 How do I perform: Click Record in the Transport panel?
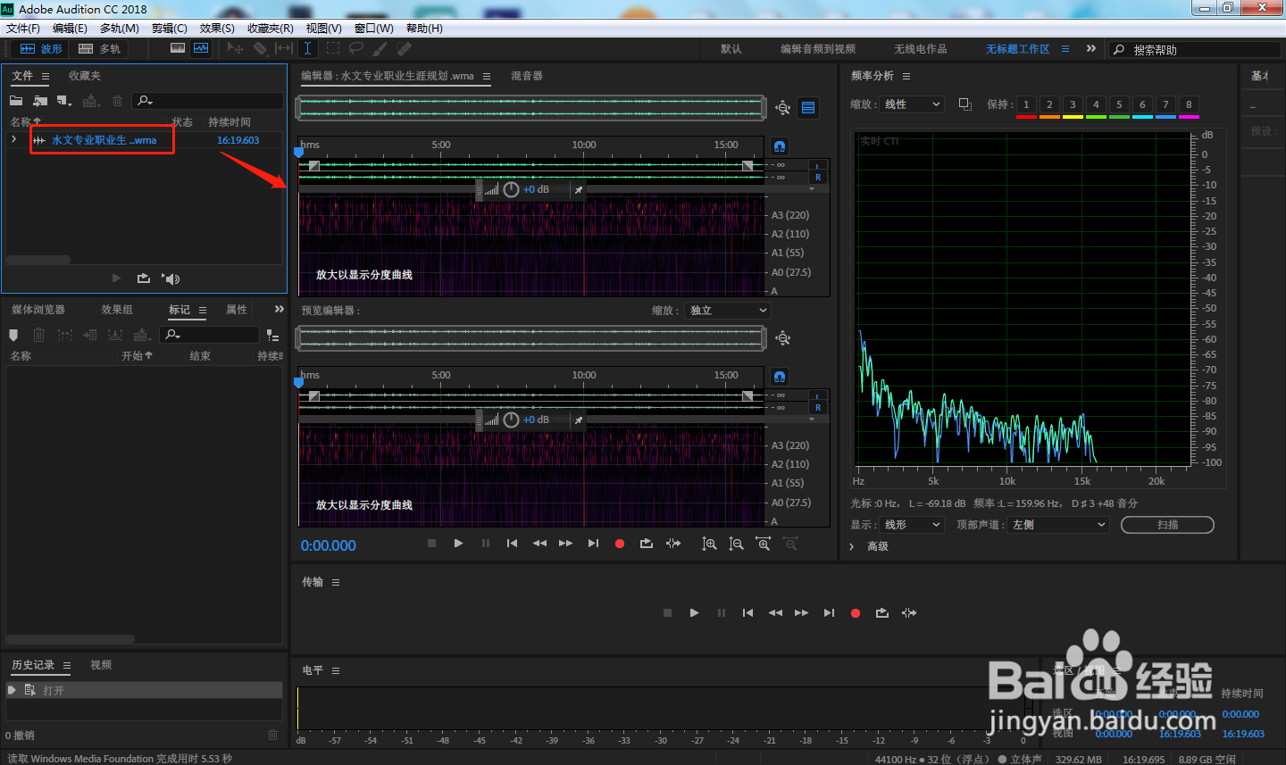tap(856, 613)
